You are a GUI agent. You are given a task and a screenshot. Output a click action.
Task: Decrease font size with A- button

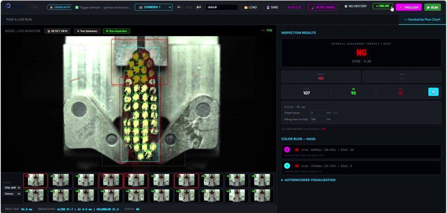click(x=179, y=7)
